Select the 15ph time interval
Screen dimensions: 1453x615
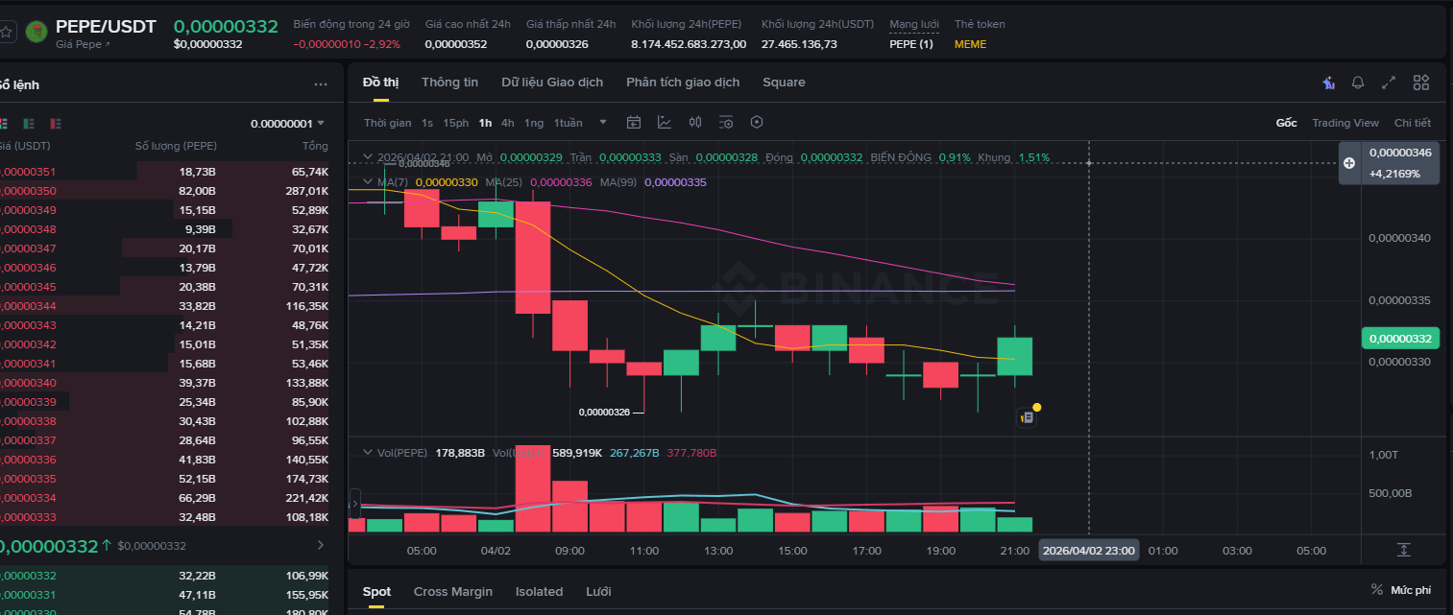point(456,123)
